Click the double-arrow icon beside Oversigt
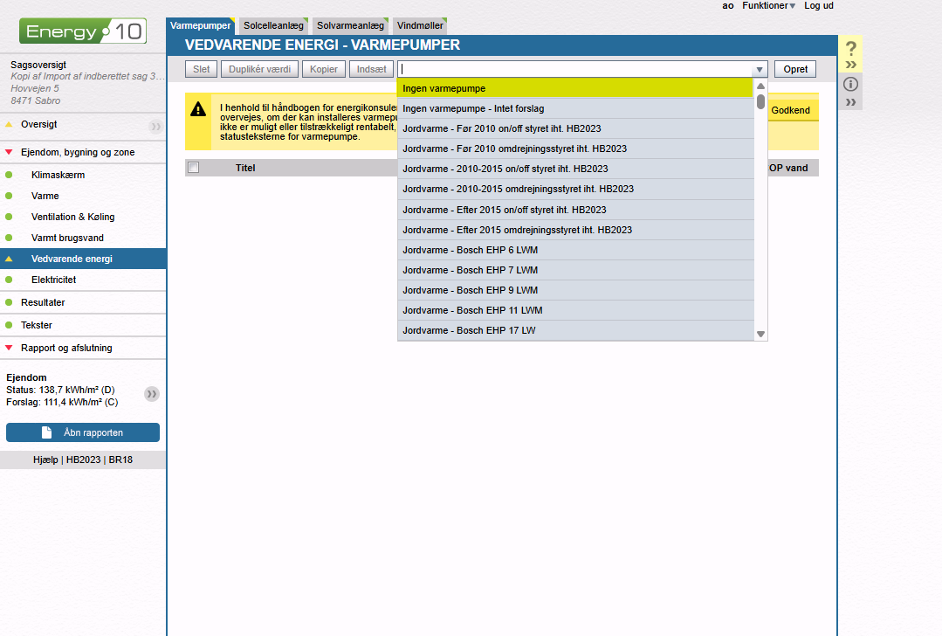 155,126
